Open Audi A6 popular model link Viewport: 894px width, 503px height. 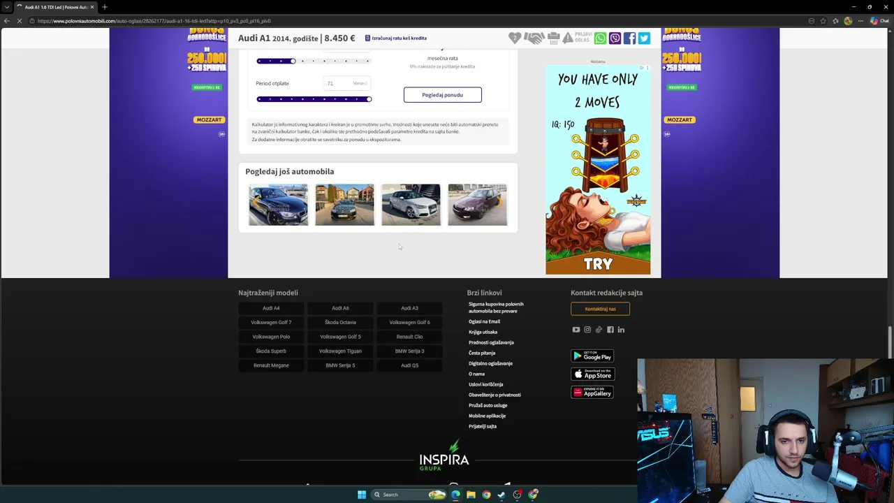pos(340,308)
